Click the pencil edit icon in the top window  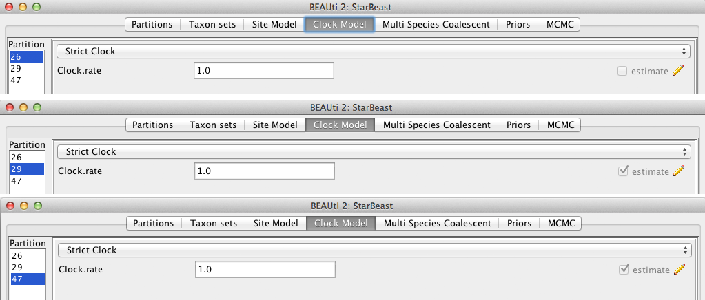(678, 71)
